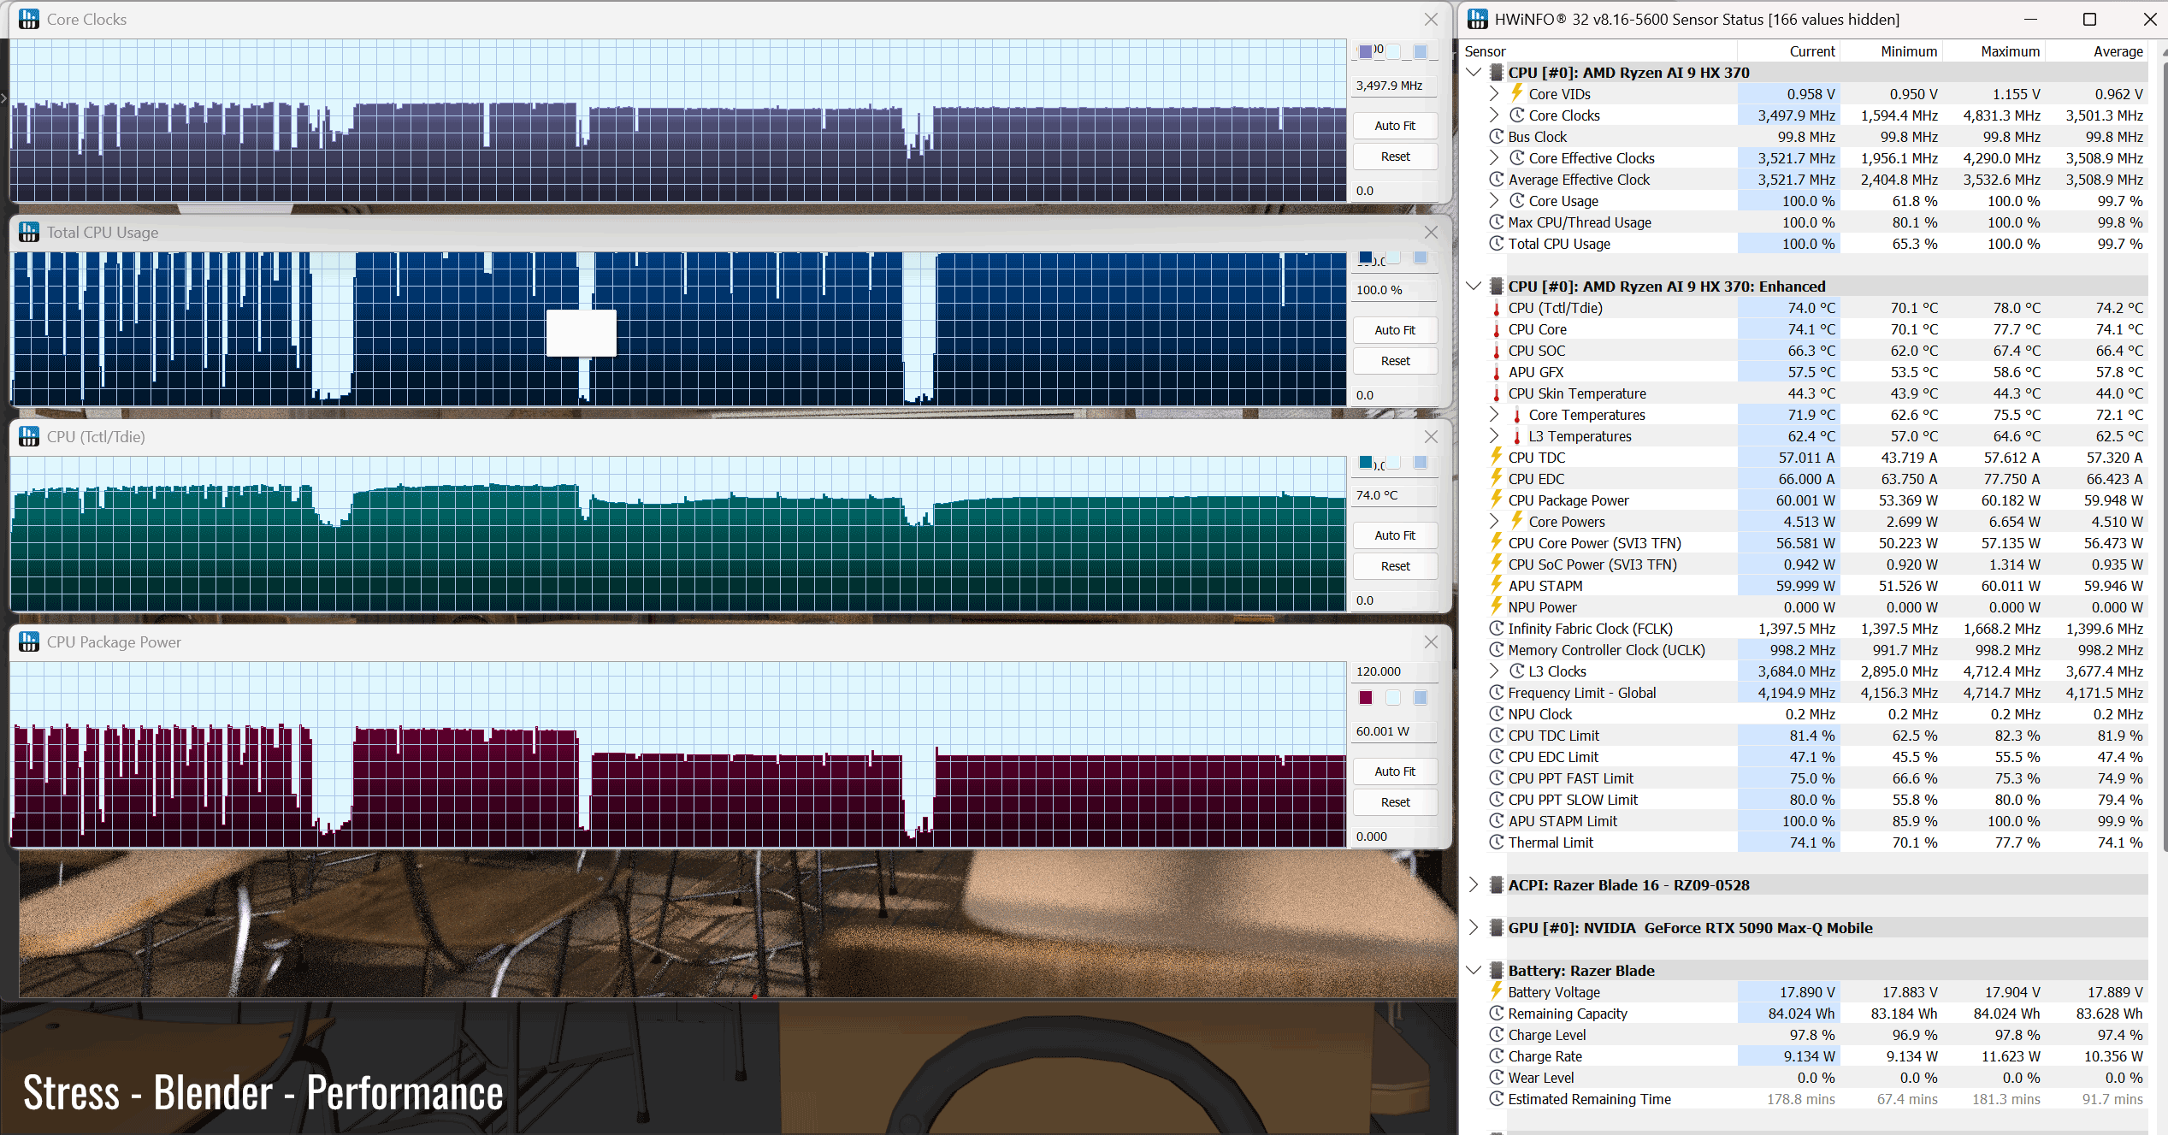Expand the ACPI Razer Blade 16 group
The image size is (2168, 1135).
point(1474,885)
